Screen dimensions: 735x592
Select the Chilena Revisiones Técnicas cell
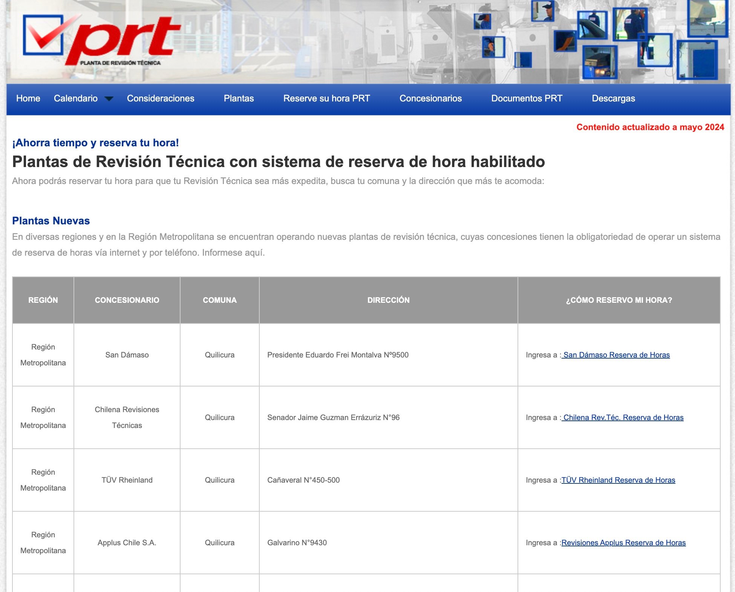(127, 417)
